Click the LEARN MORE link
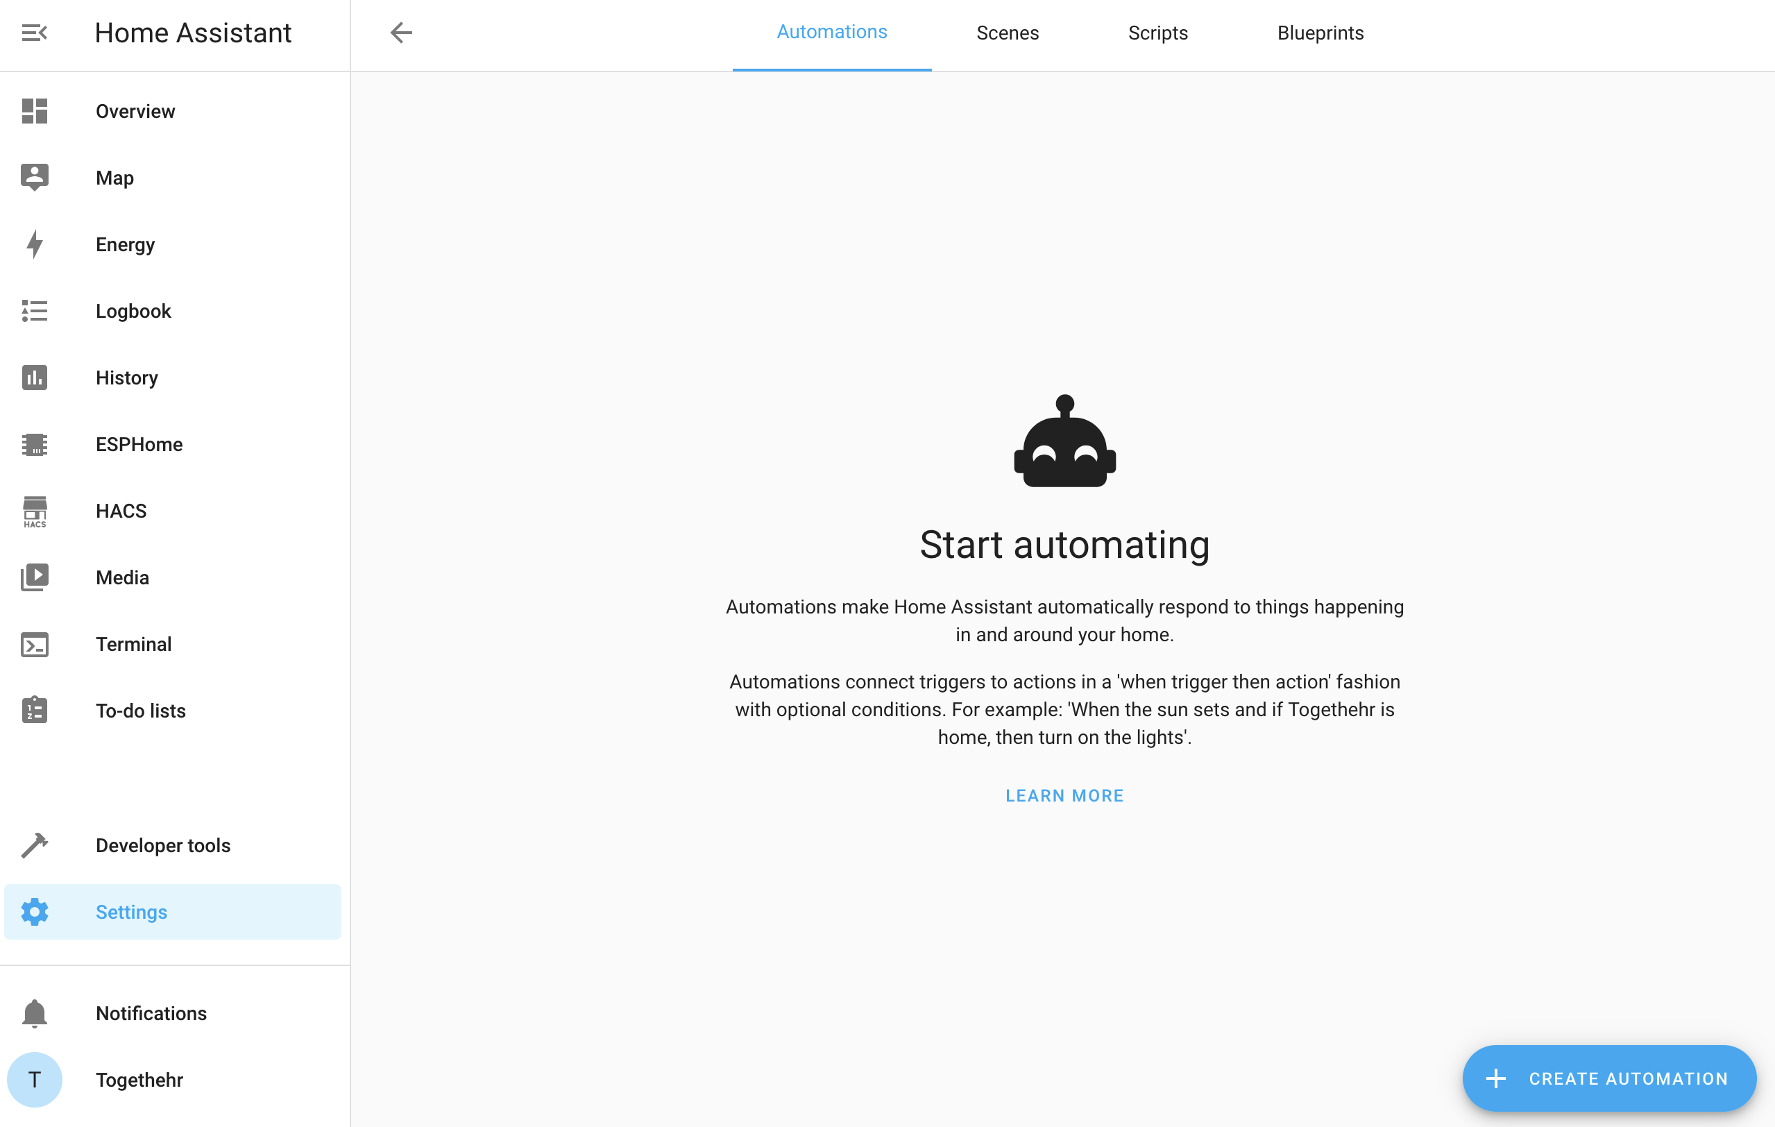 click(x=1064, y=795)
